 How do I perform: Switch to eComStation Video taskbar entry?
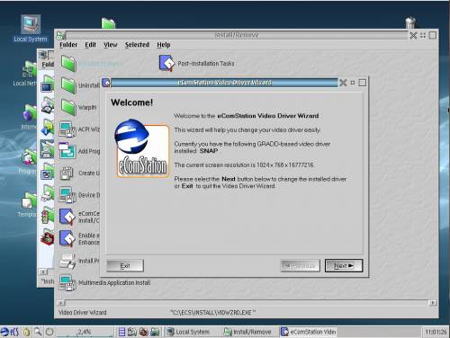(309, 332)
